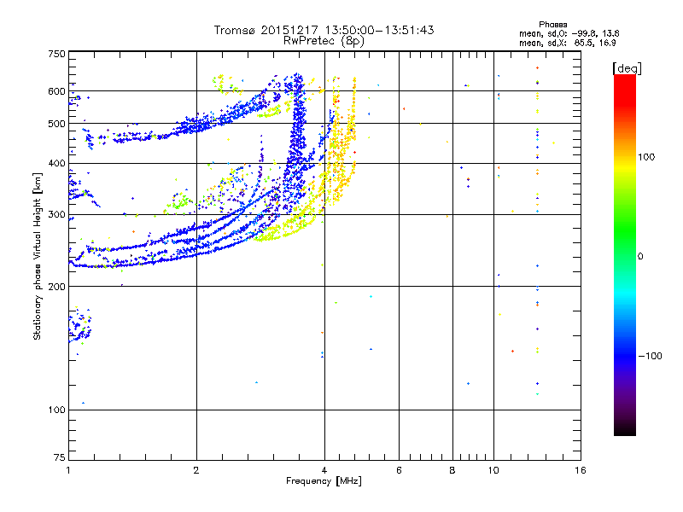Viewport: 683px width, 512px height.
Task: Click the 'mean, sd,X: 85.5, 16.9' statistics line
Action: click(x=567, y=43)
